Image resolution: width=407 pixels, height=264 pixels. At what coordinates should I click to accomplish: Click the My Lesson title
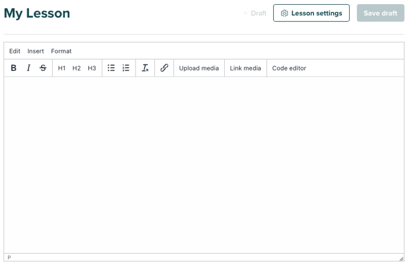tap(37, 14)
